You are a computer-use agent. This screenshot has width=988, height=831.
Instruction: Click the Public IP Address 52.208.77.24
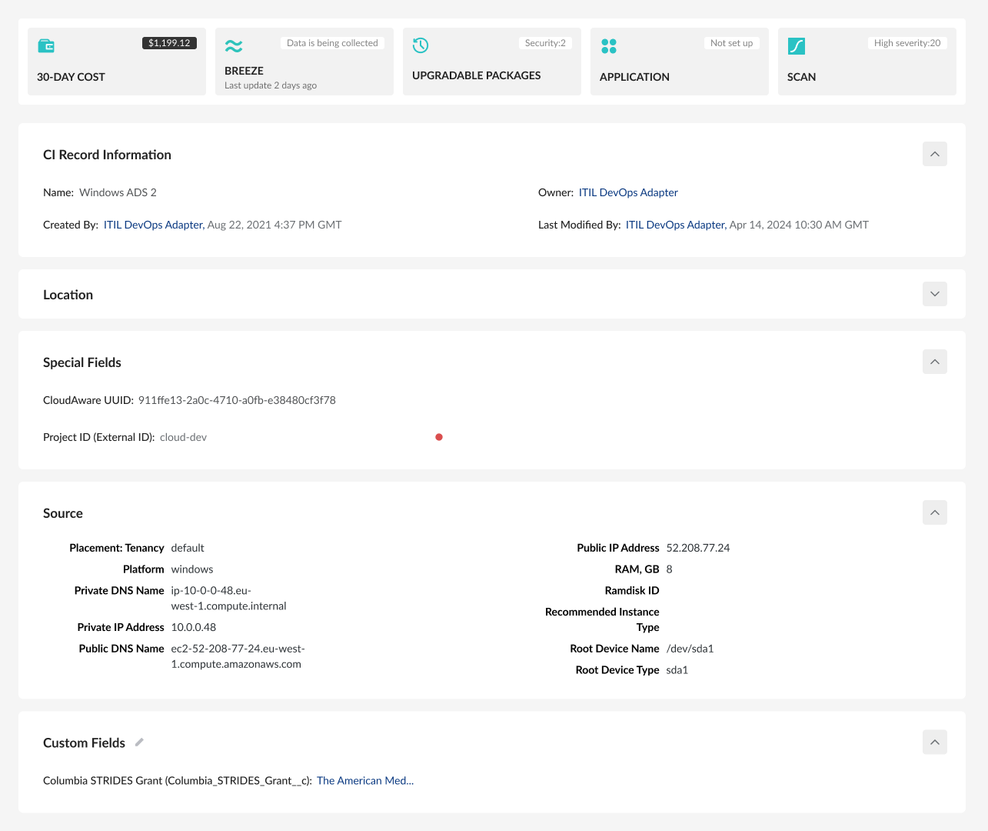[x=698, y=548]
